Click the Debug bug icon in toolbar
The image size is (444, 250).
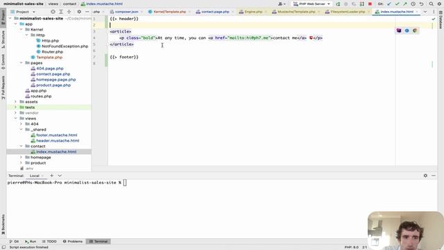(x=345, y=4)
